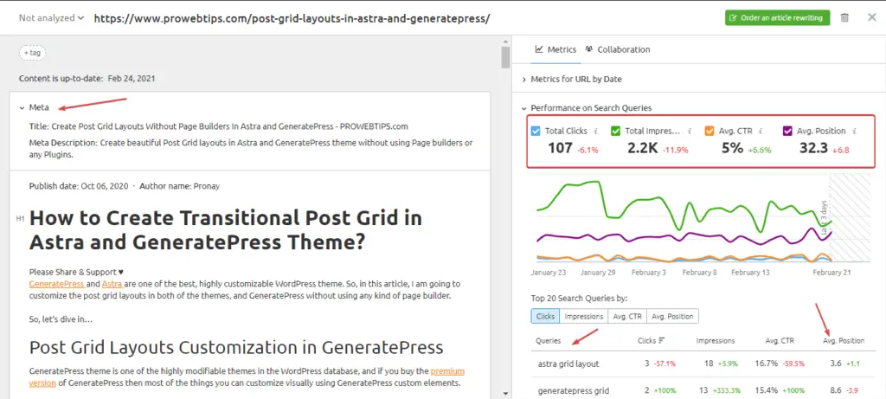Viewport: 886px width, 399px height.
Task: Click info icon next to Avg. CTR
Action: 761,131
